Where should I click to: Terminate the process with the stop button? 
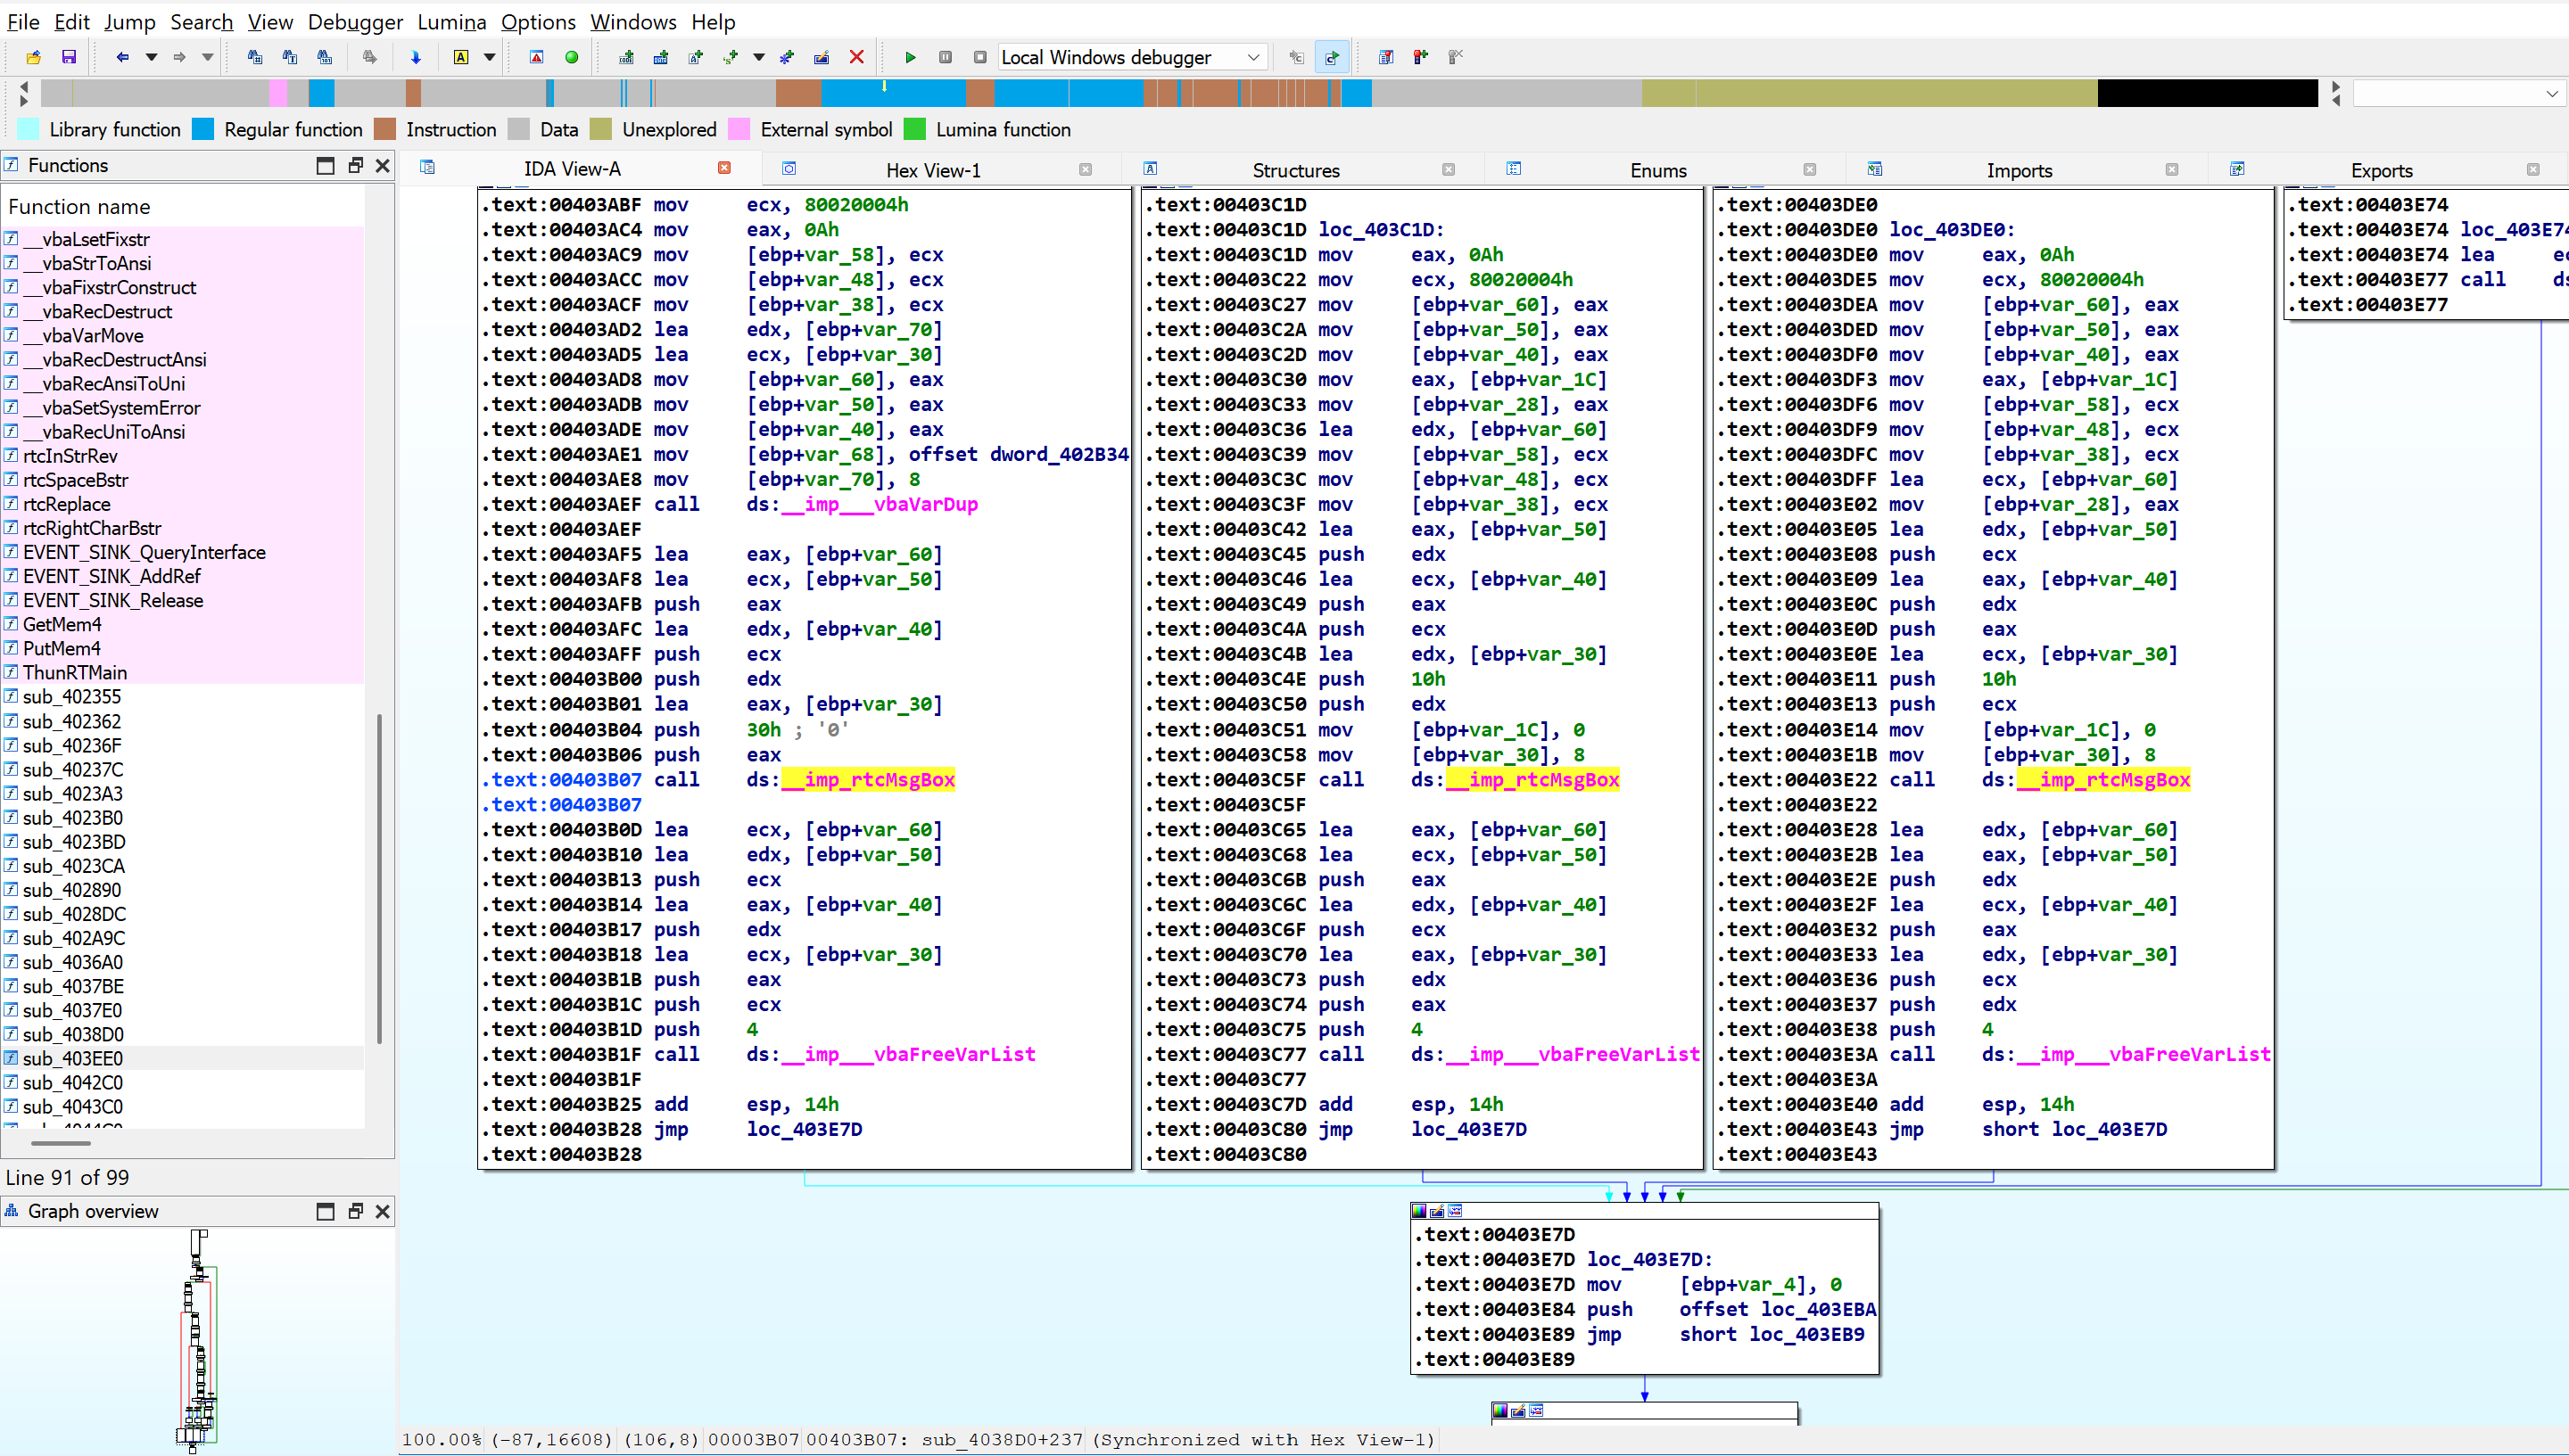click(x=980, y=57)
